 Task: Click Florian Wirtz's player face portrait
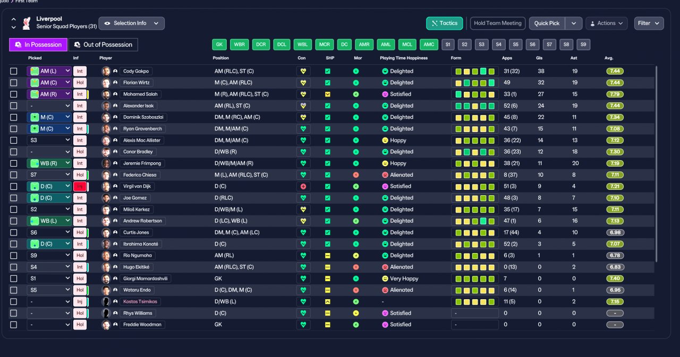(106, 83)
